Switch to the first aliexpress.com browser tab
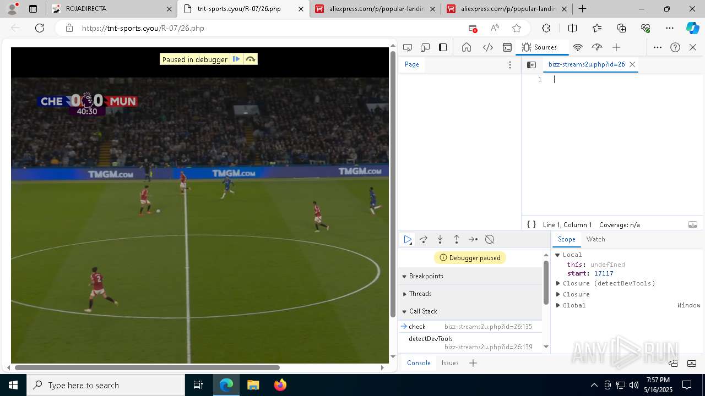The image size is (705, 396). coord(375,9)
